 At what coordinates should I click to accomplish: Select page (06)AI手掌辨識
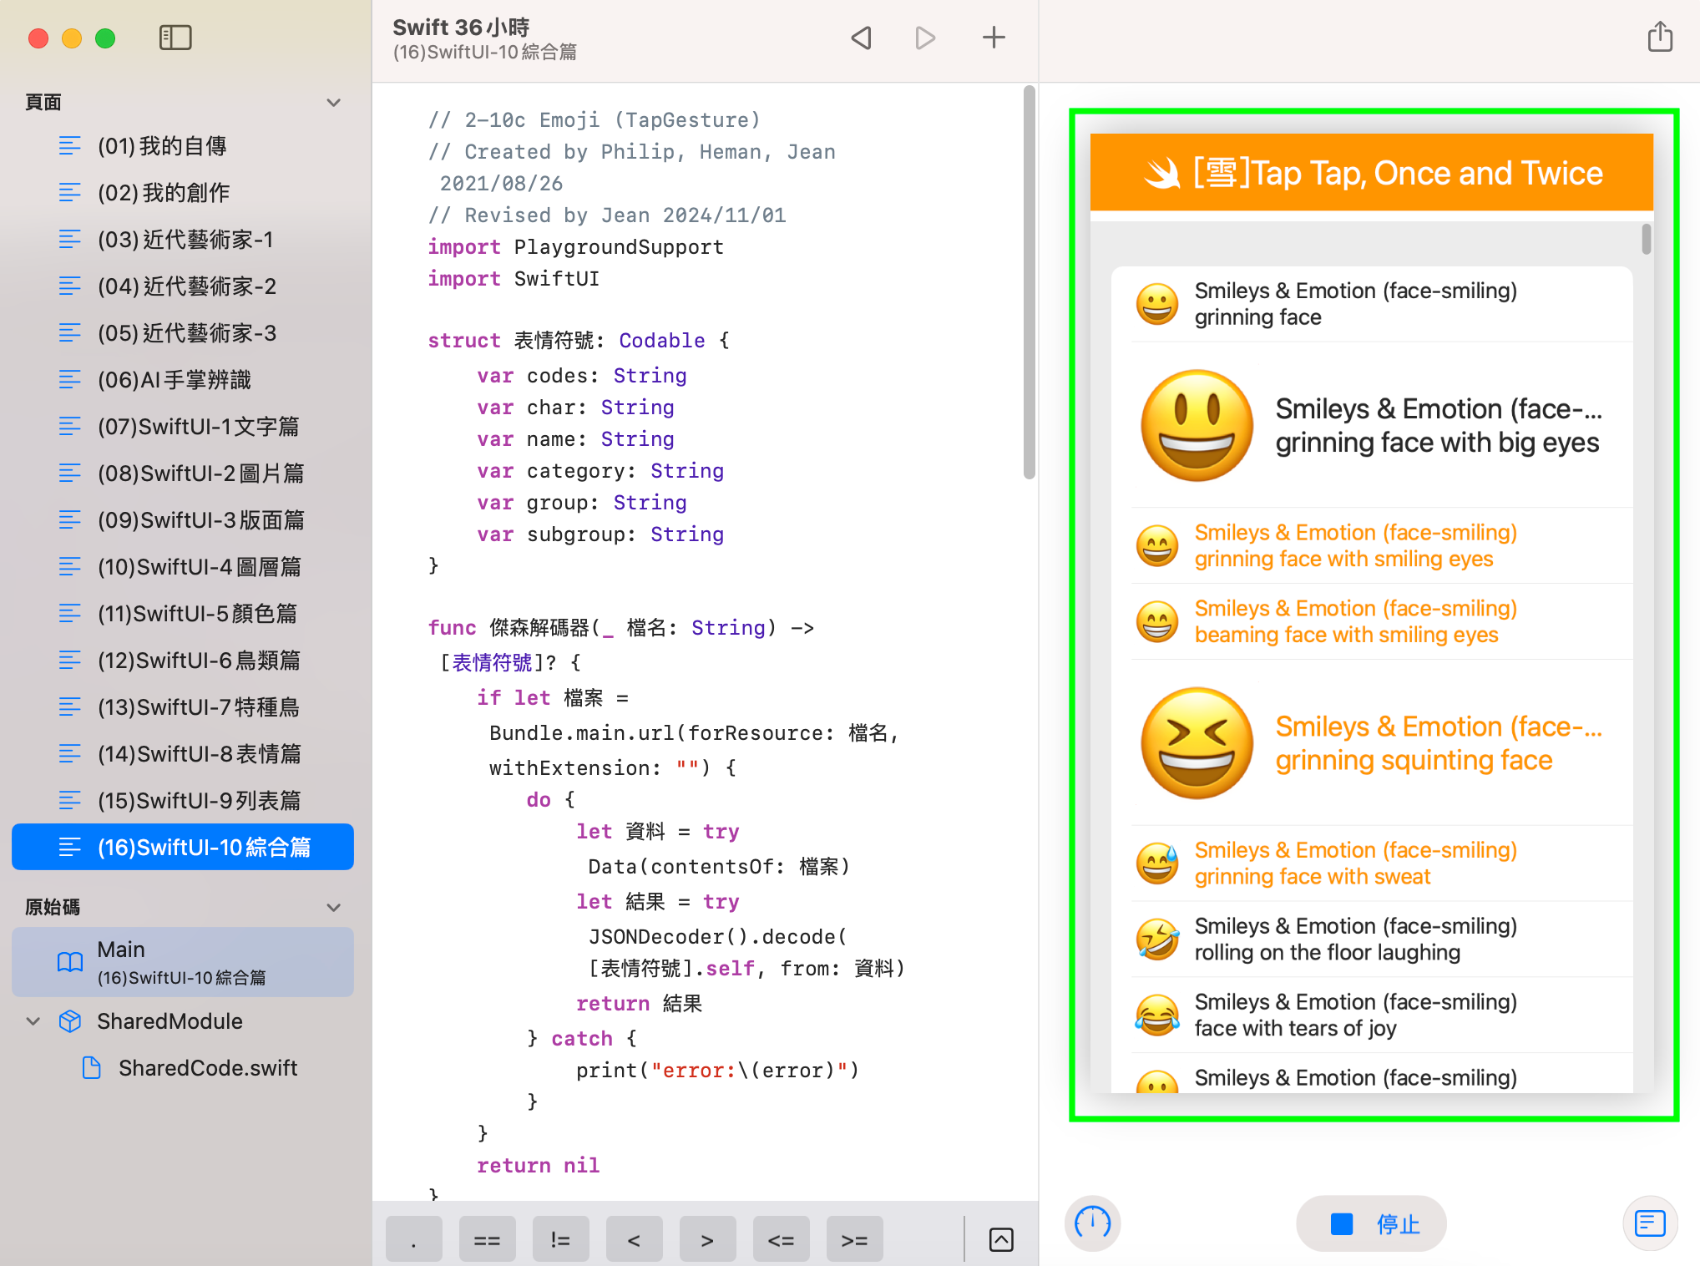point(174,380)
